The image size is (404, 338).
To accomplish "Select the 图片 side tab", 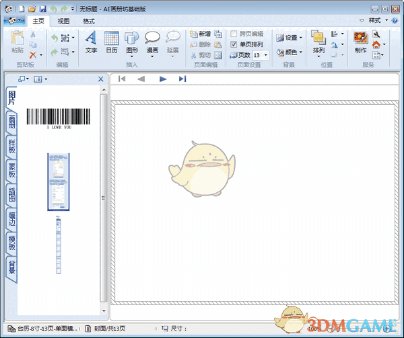I will click(12, 97).
